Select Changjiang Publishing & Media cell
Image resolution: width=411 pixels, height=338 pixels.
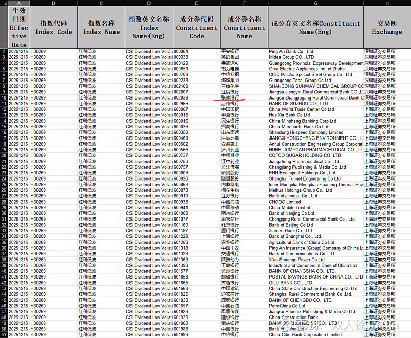[315, 167]
